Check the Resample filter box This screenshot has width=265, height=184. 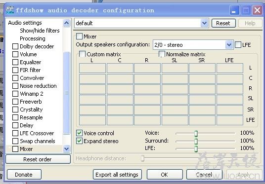click(15, 117)
